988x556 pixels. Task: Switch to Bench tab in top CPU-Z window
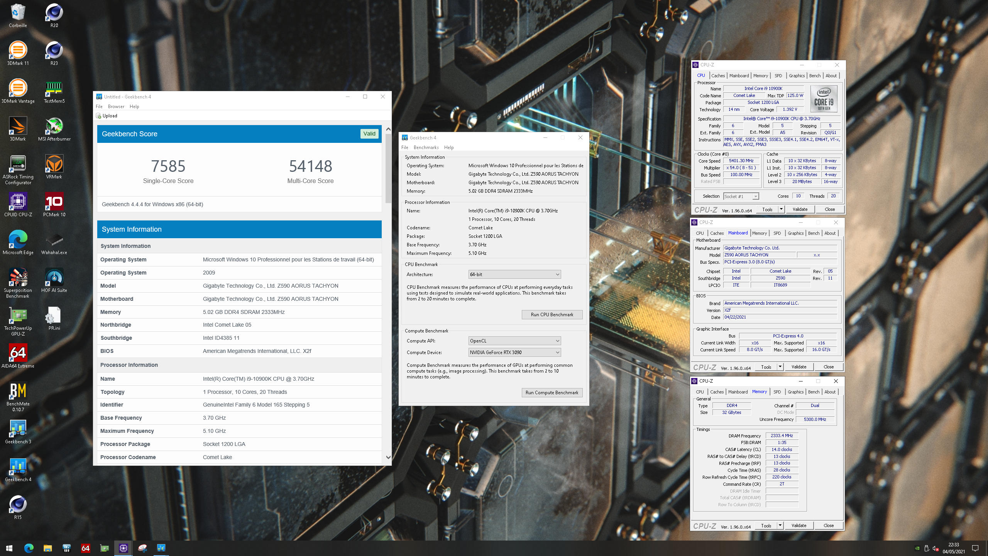[815, 76]
